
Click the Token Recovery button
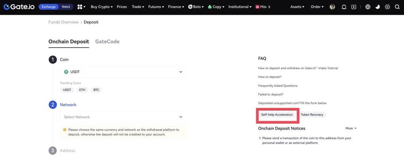(312, 115)
